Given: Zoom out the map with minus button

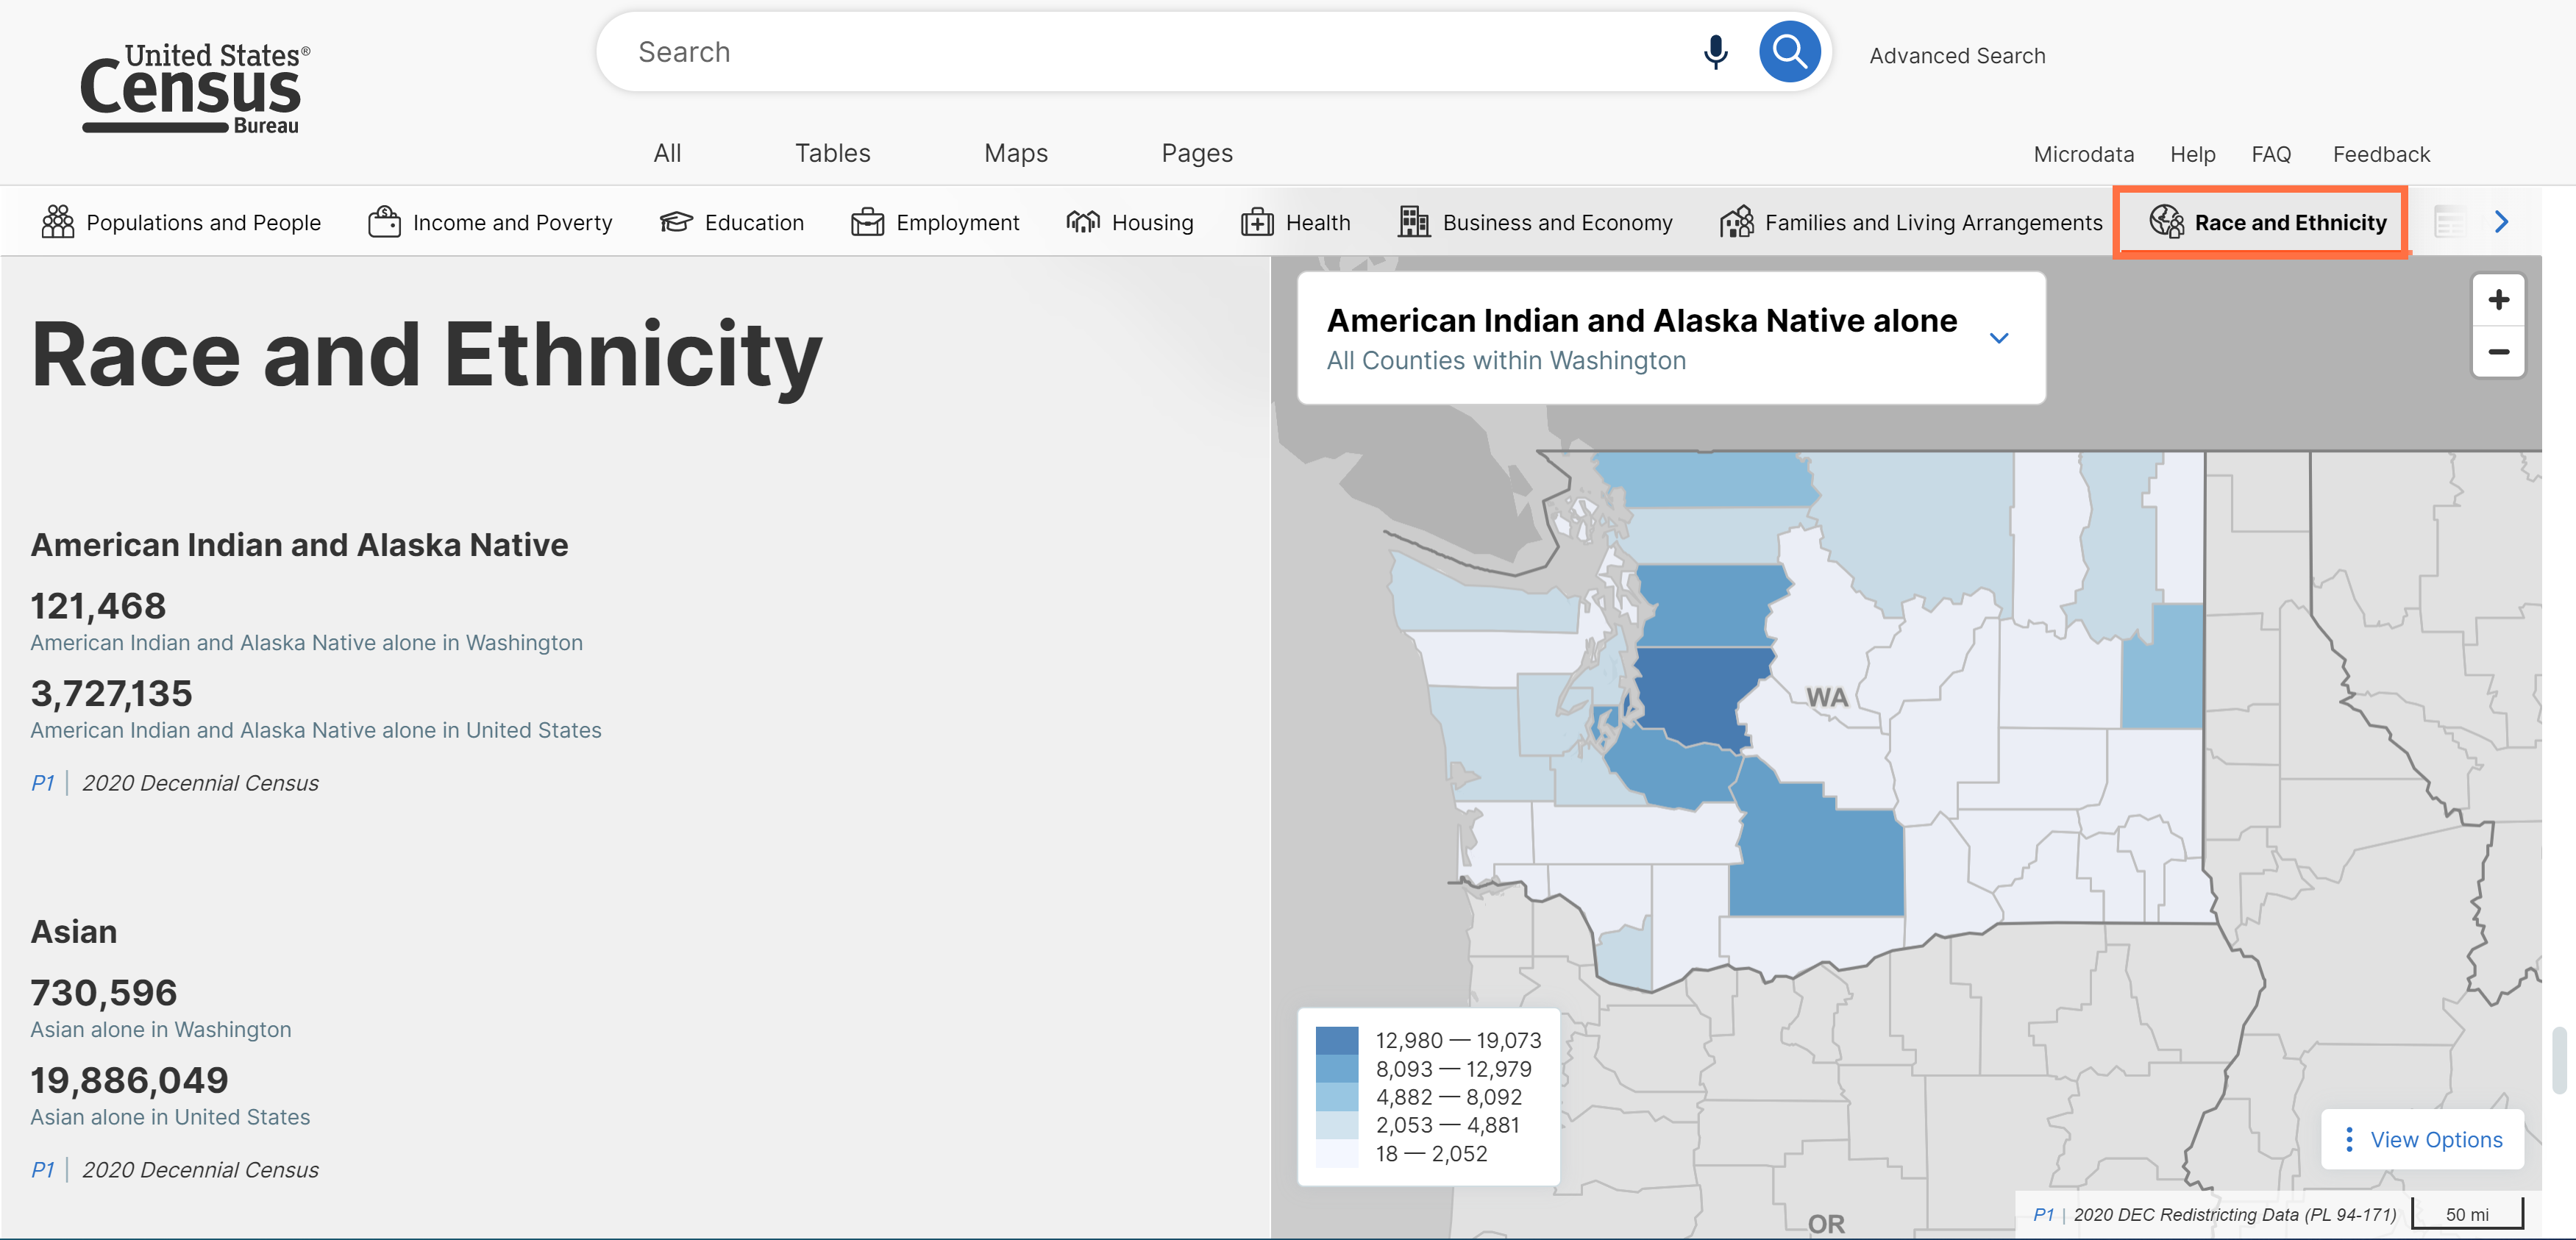Looking at the screenshot, I should 2498,352.
